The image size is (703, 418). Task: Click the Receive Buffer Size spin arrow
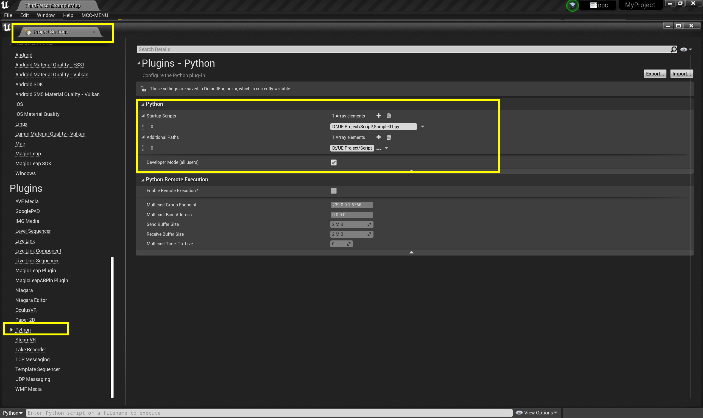click(369, 234)
